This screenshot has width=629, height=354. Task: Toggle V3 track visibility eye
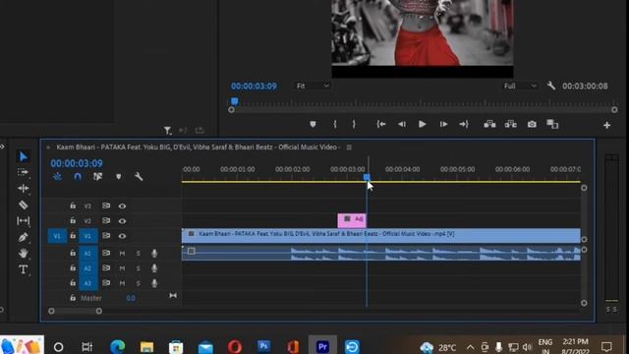(122, 206)
